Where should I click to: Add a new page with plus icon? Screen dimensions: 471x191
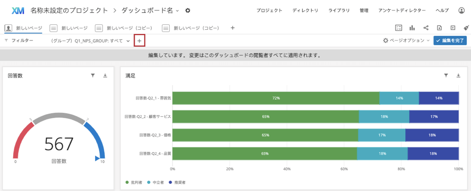pyautogui.click(x=233, y=28)
